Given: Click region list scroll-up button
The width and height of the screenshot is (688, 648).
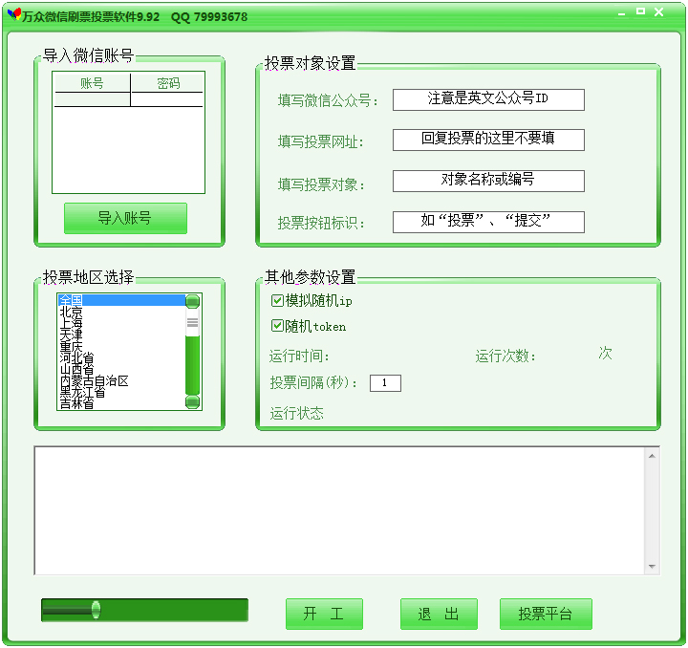Looking at the screenshot, I should [192, 301].
